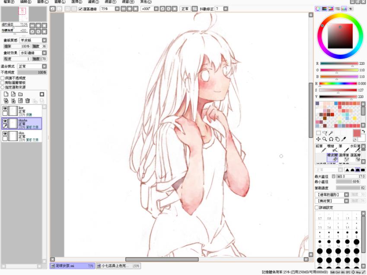This screenshot has width=367, height=275.
Task: Switch to the 小七店員上色完 document tab
Action: point(118,266)
